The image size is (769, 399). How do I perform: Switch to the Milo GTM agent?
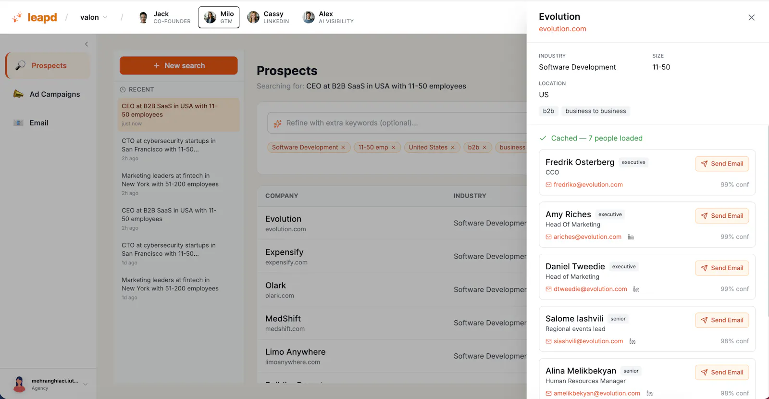pos(219,17)
